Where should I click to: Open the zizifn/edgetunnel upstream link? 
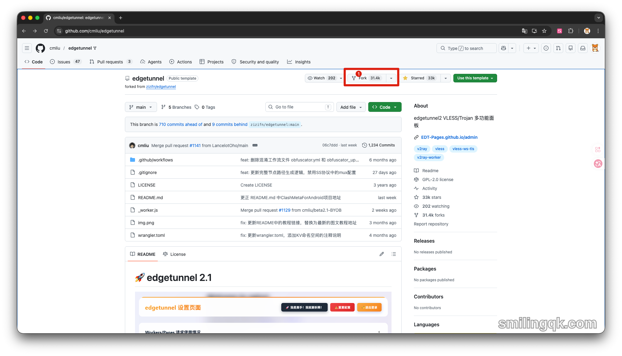pos(161,87)
